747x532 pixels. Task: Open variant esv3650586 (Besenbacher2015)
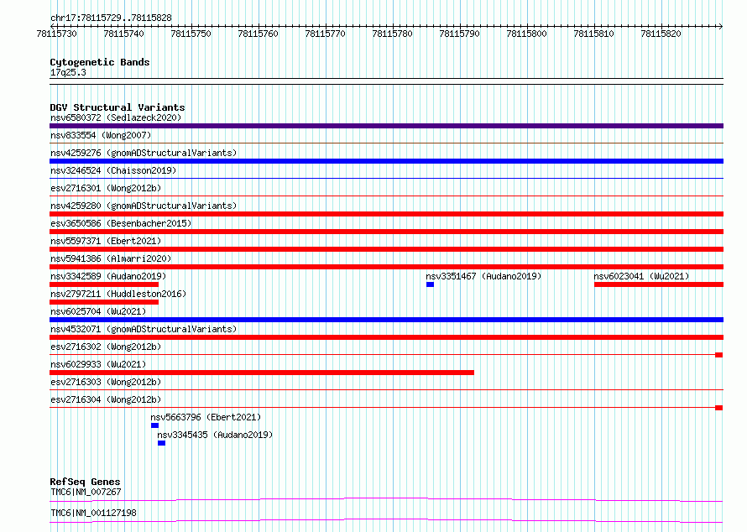(x=121, y=223)
